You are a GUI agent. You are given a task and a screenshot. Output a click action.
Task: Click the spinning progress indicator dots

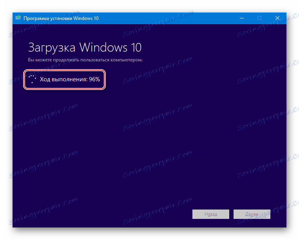click(32, 79)
